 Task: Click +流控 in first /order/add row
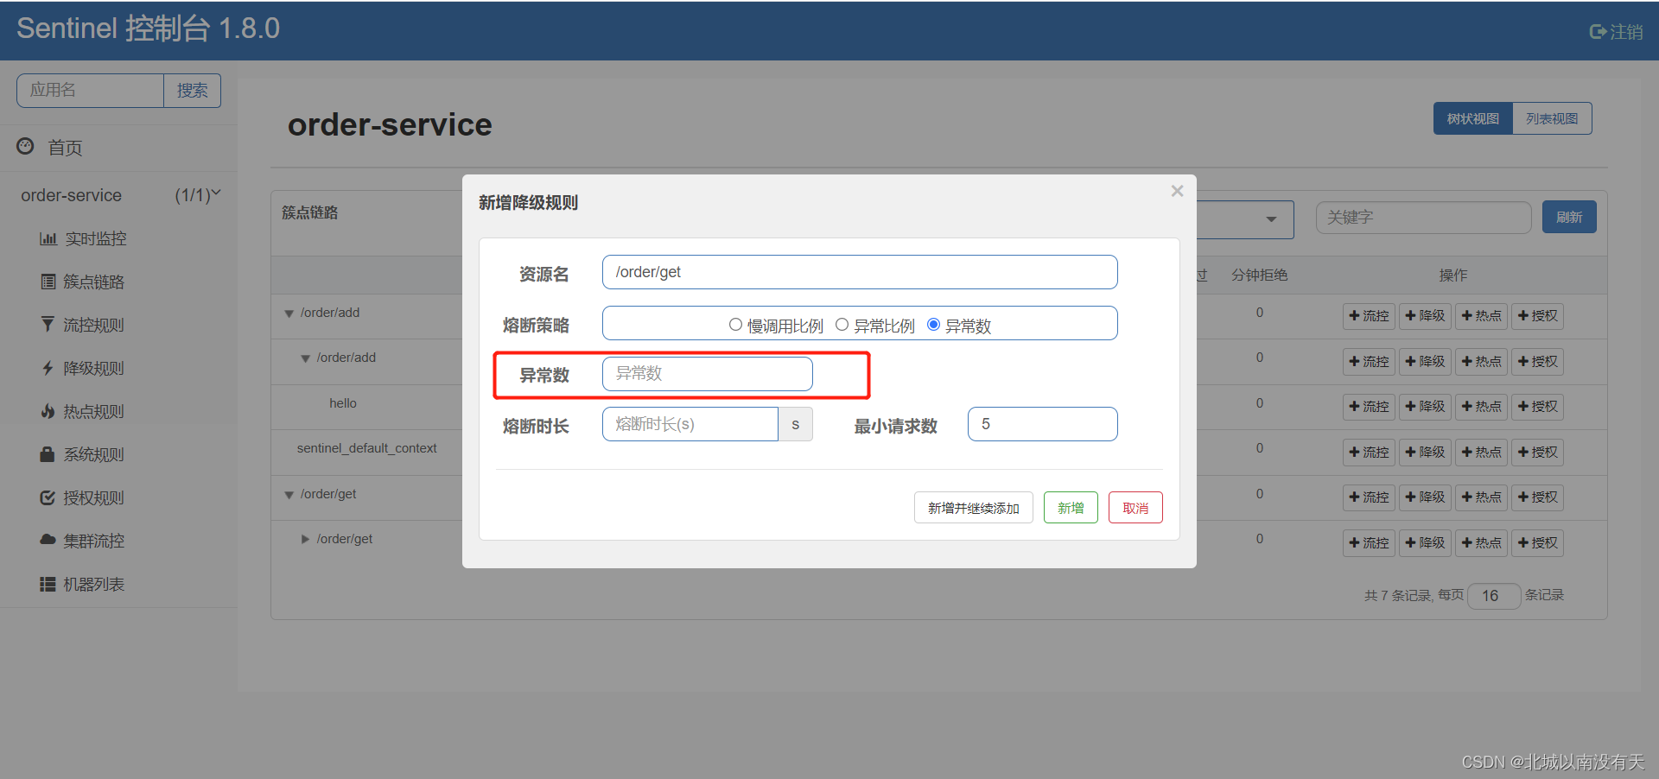1369,316
